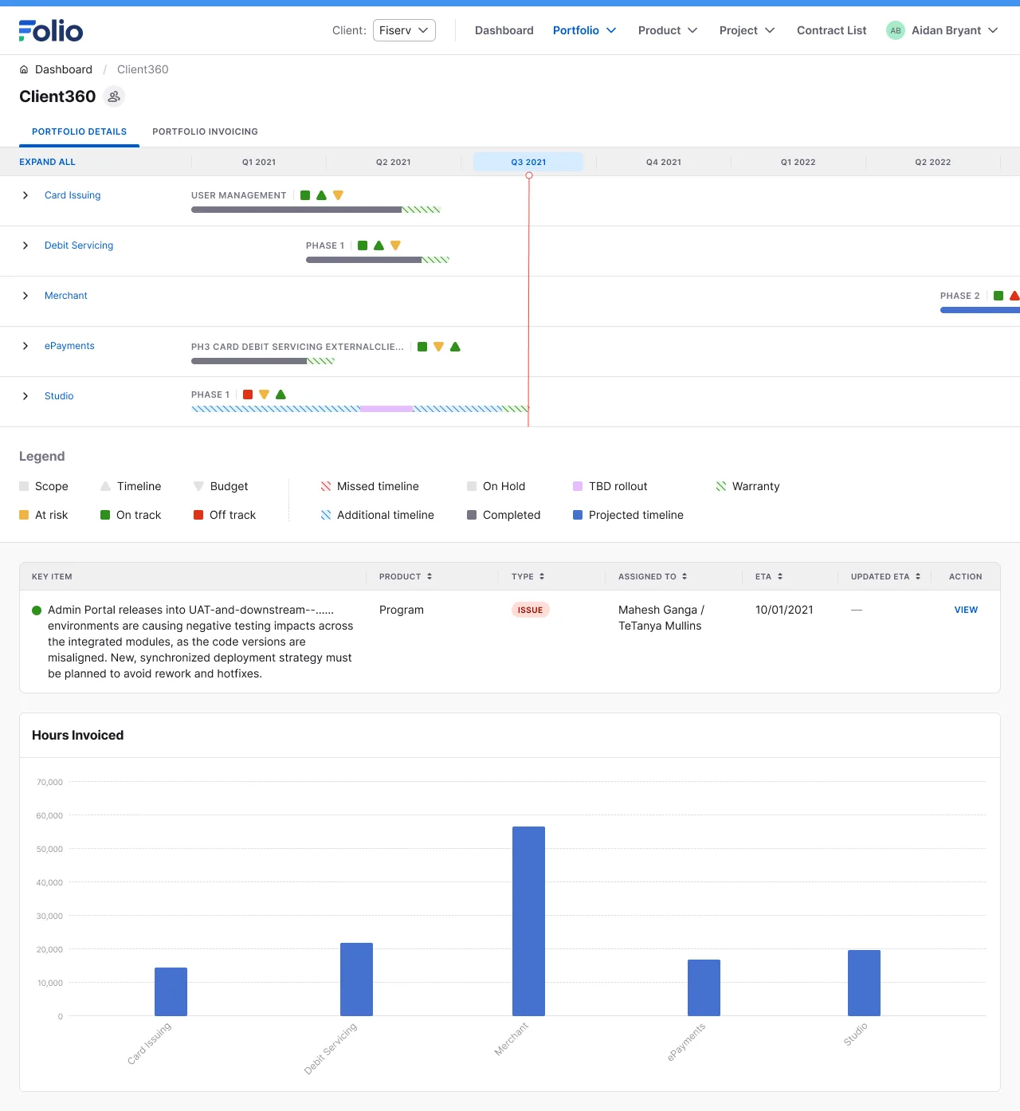The height and width of the screenshot is (1111, 1020).
Task: Click yellow budget triangle in User Management
Action: tap(338, 195)
